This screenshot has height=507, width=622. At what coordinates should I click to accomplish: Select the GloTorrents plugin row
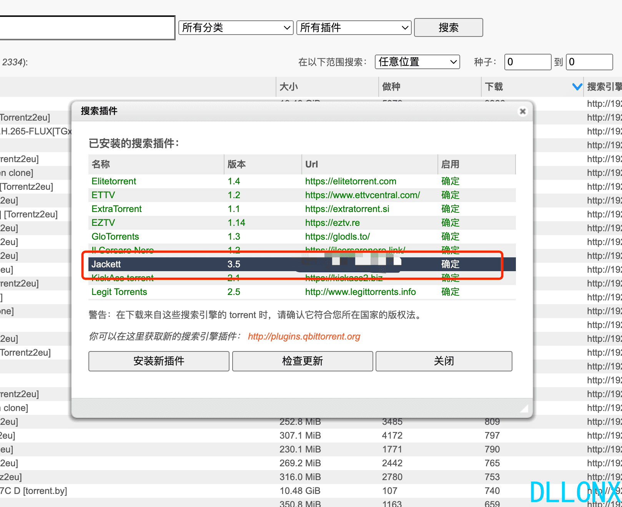click(x=302, y=237)
